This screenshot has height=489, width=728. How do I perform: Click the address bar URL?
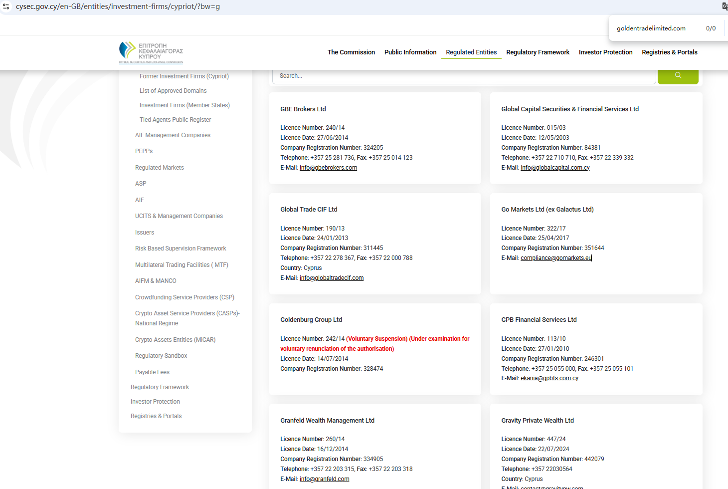click(118, 6)
